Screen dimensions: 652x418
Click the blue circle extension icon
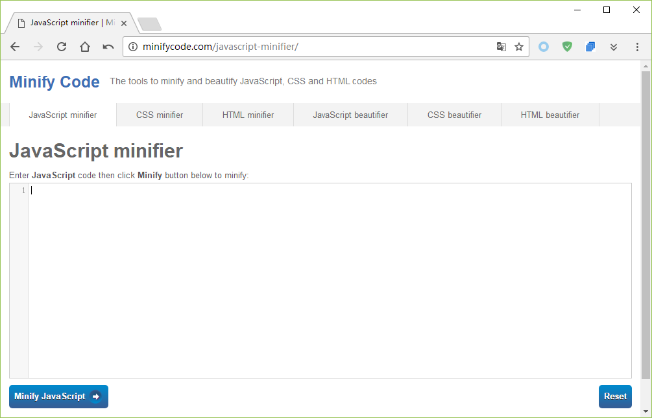[x=544, y=47]
